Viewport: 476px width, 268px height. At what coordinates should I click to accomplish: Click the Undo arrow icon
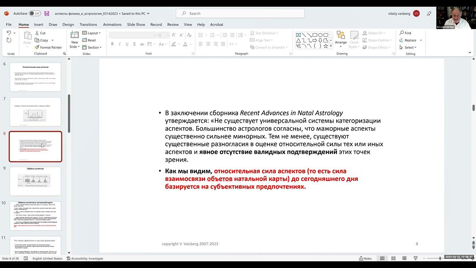(x=9, y=33)
